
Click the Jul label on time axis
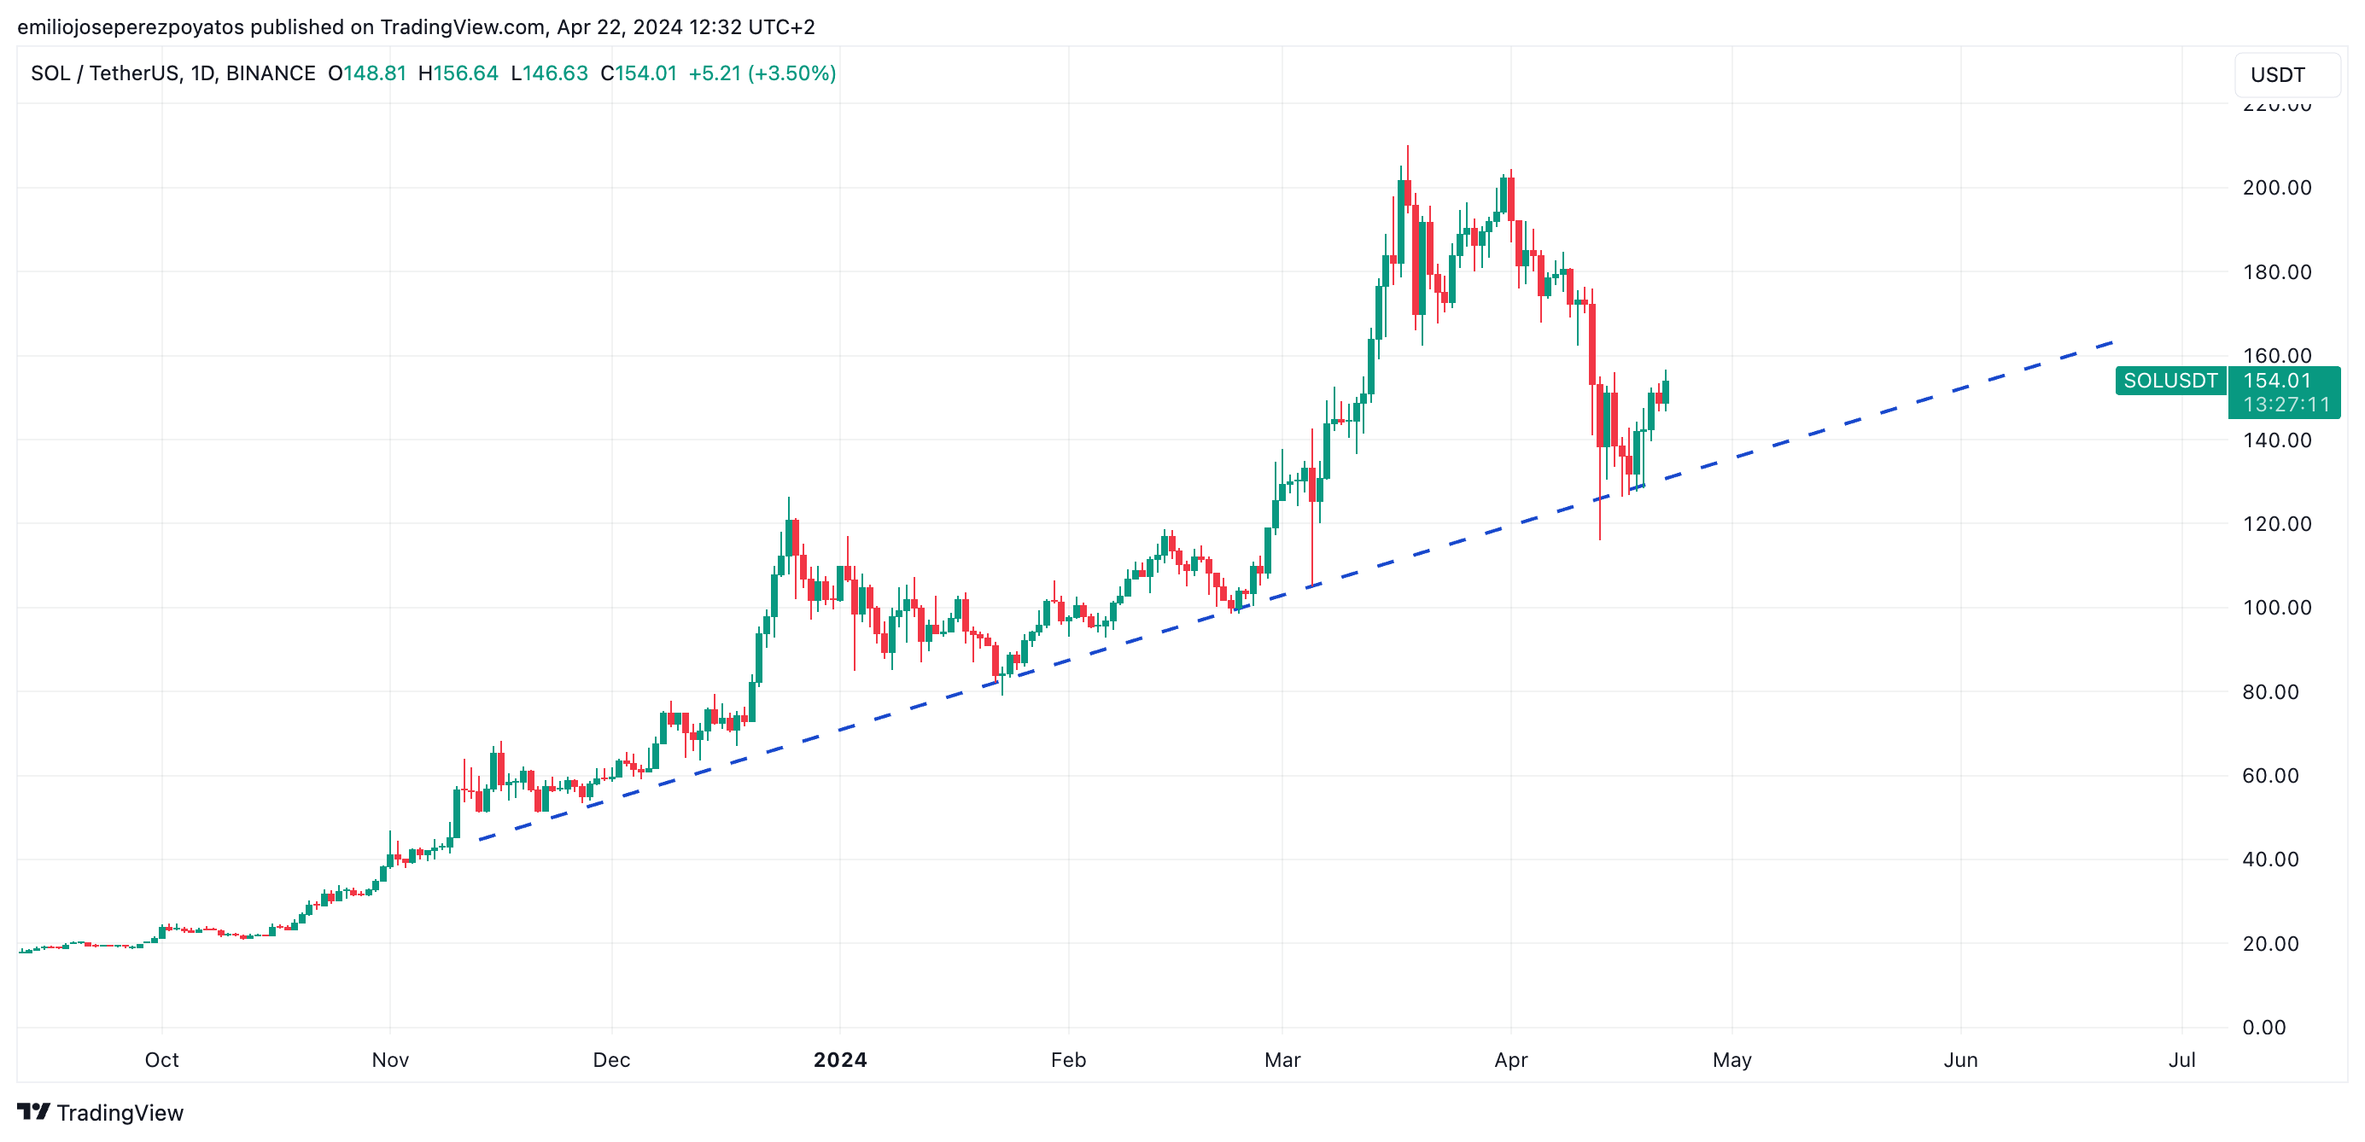2182,1059
